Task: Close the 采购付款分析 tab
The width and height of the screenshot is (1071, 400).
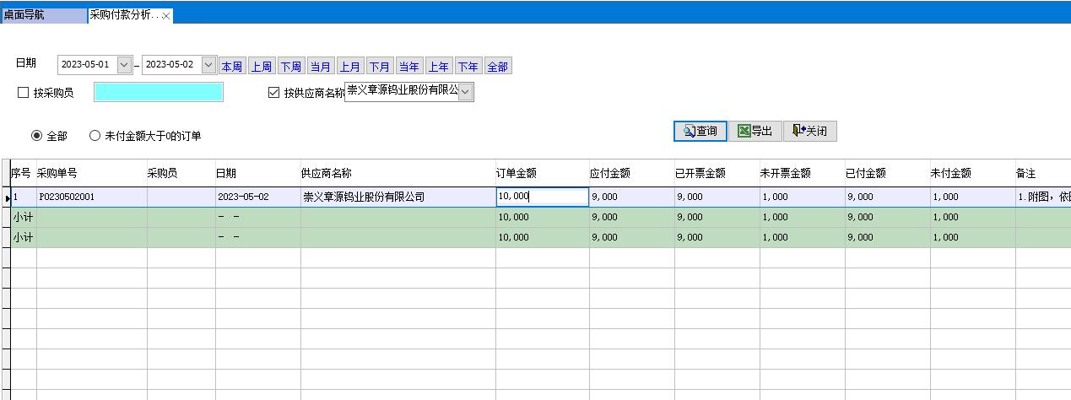Action: [x=166, y=16]
